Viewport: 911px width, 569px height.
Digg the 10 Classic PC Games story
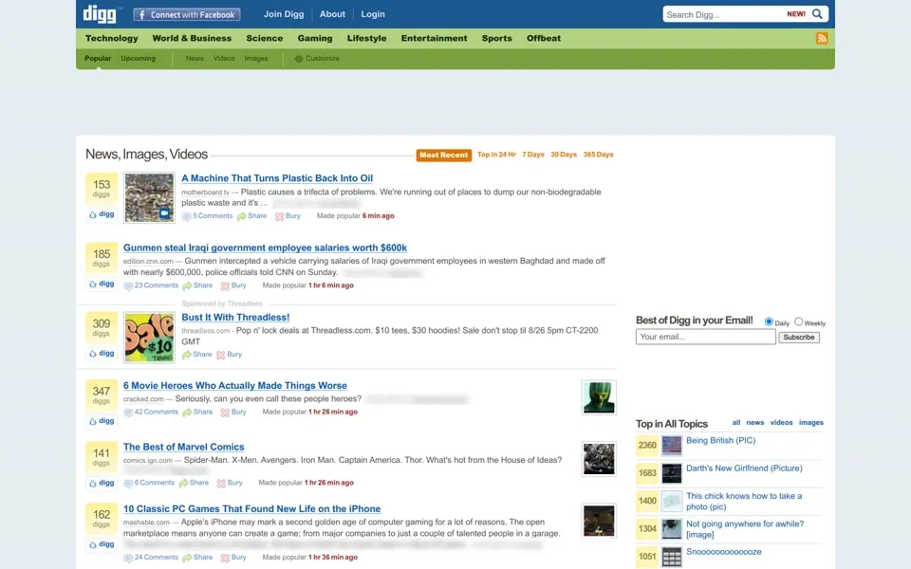(102, 544)
